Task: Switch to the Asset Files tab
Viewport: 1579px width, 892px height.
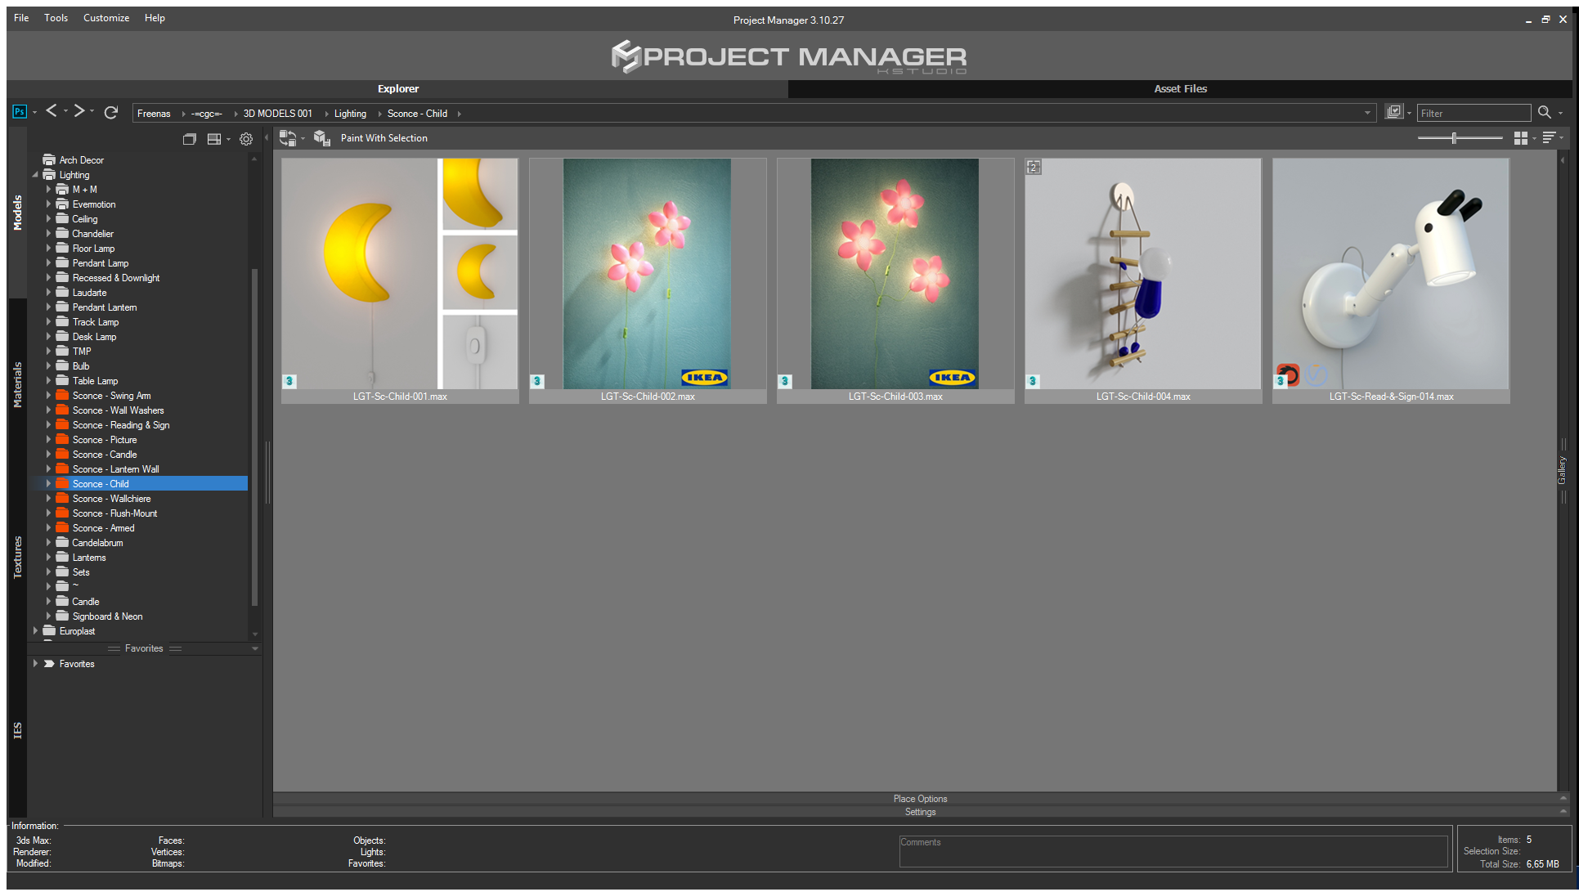Action: click(1180, 88)
